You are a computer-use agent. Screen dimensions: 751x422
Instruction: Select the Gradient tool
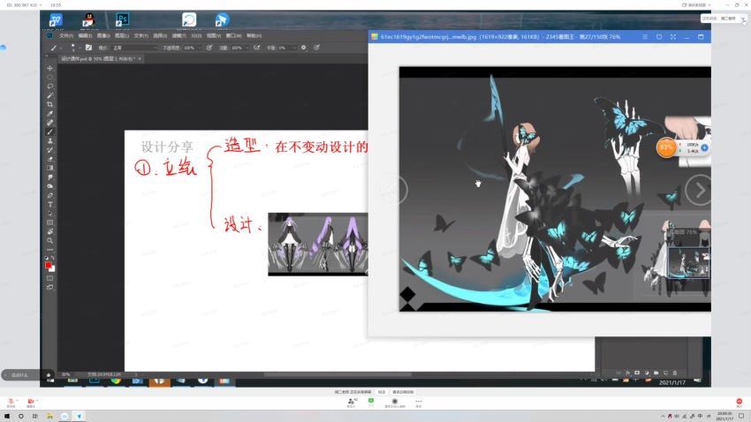(x=49, y=169)
